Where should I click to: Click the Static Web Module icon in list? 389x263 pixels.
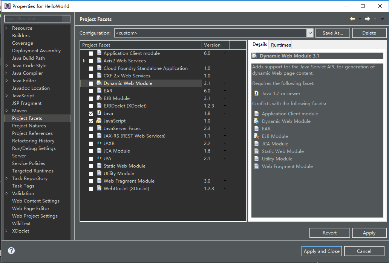tap(99, 166)
